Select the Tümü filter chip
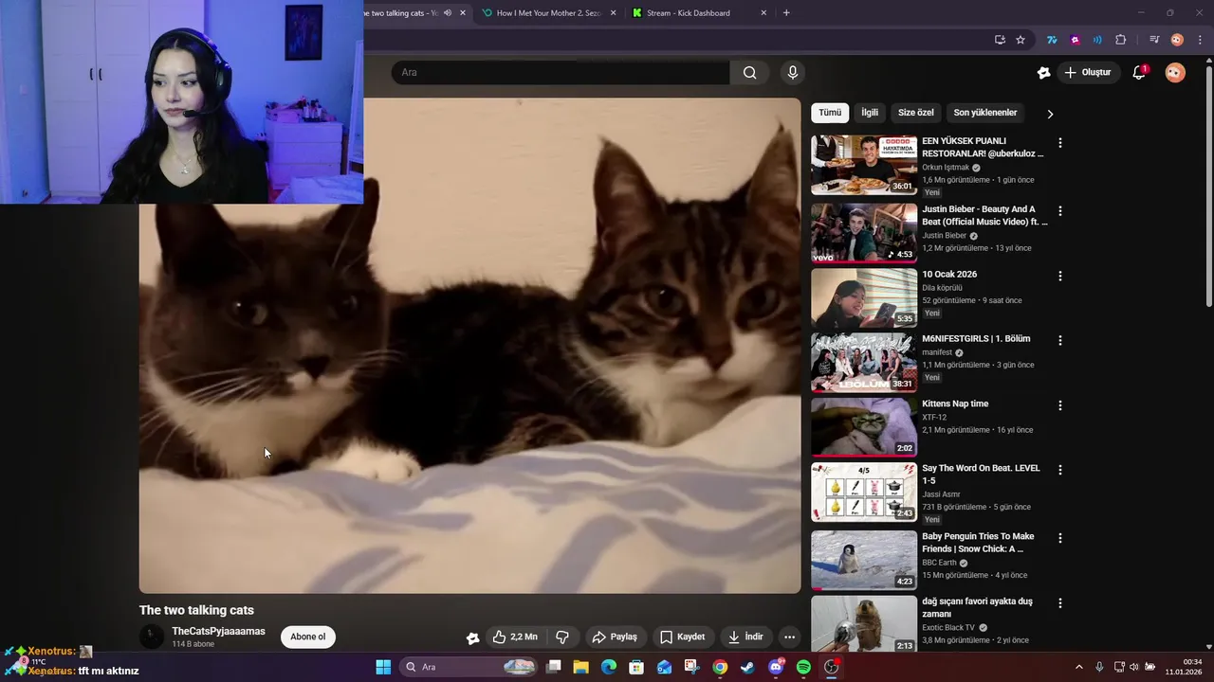Screen dimensions: 1214x682 coord(830,113)
